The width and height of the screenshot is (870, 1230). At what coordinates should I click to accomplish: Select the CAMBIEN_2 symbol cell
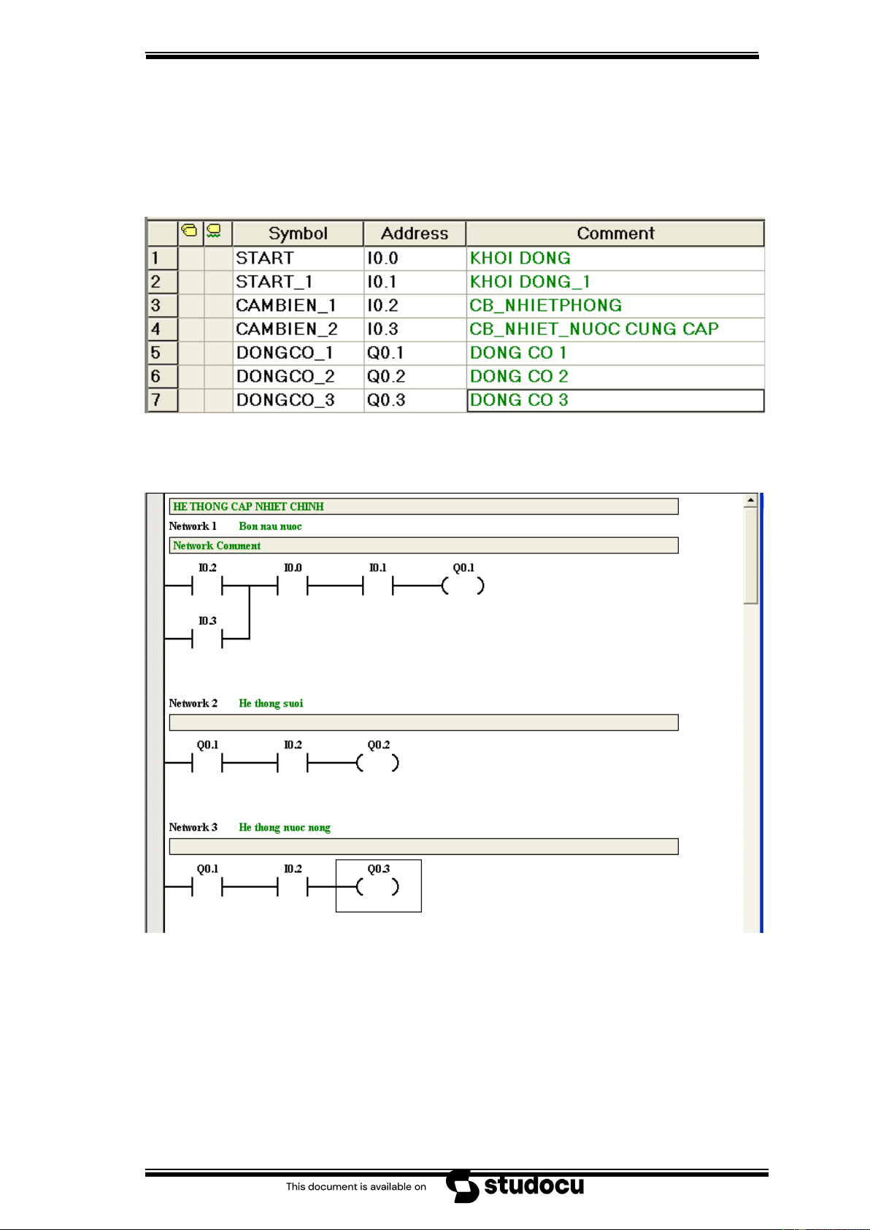[x=298, y=329]
